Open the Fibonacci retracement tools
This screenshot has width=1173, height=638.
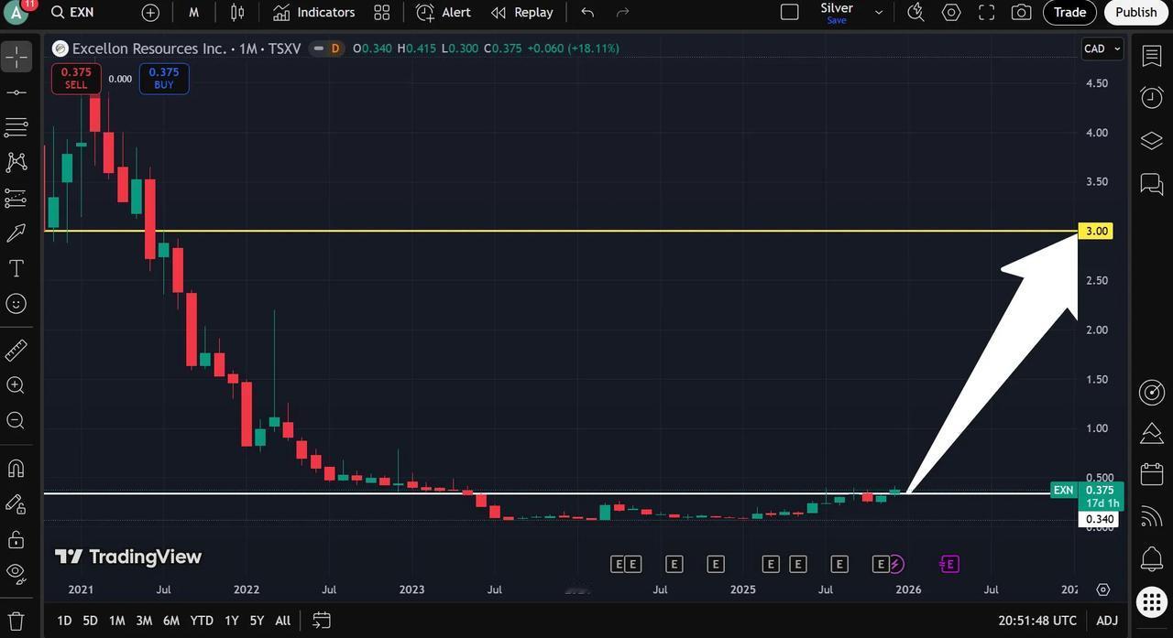click(16, 127)
